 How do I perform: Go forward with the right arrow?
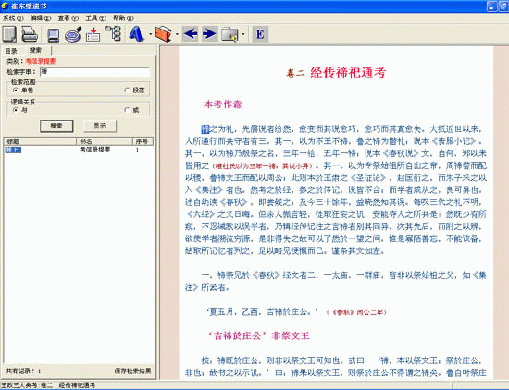[209, 33]
